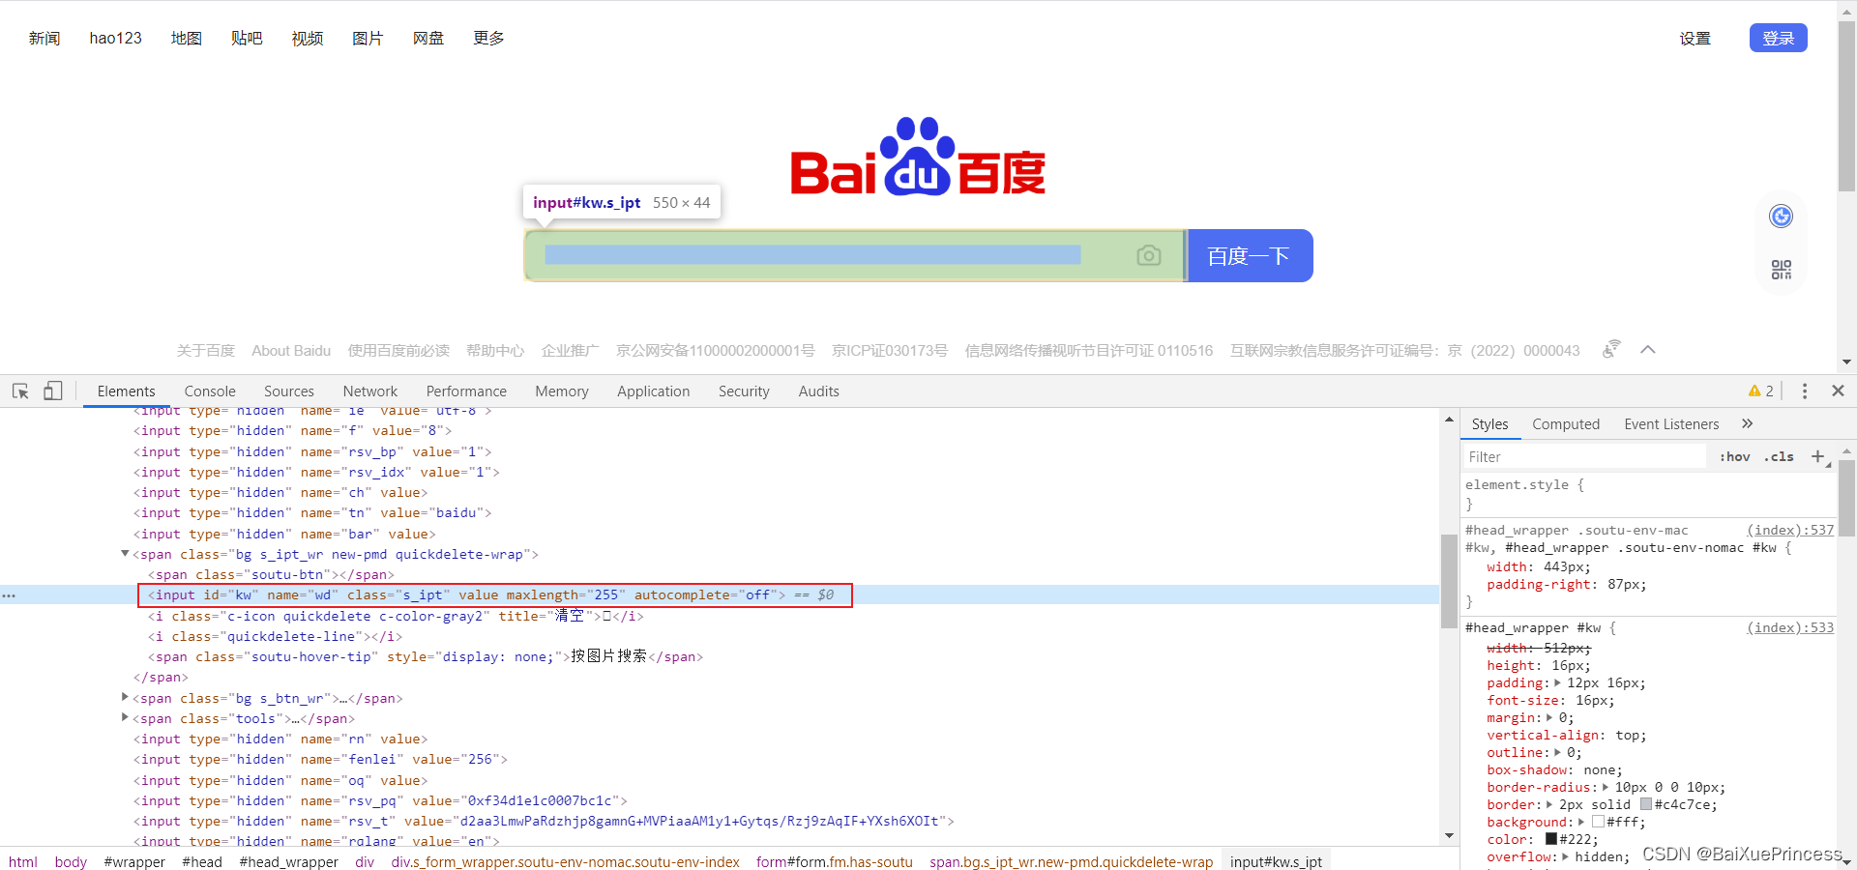Expand padding shorthand in #kw rule
The height and width of the screenshot is (870, 1857).
pos(1557,682)
